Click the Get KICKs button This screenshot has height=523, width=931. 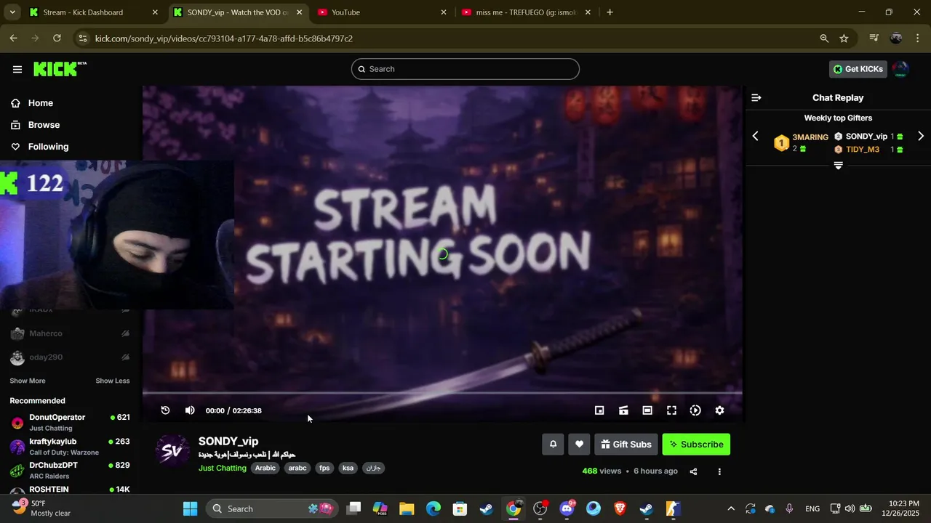pyautogui.click(x=858, y=69)
